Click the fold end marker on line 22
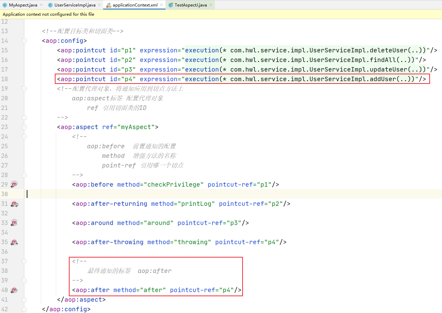 coord(24,117)
